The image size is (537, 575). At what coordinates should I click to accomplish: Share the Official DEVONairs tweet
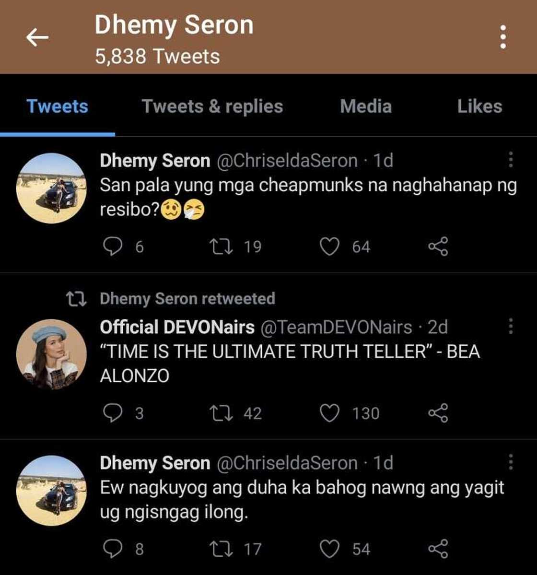438,413
